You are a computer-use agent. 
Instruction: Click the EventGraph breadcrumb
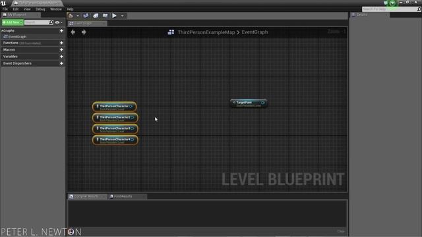pos(255,32)
